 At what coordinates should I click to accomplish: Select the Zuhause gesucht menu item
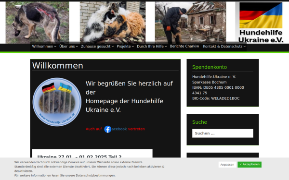pos(96,47)
